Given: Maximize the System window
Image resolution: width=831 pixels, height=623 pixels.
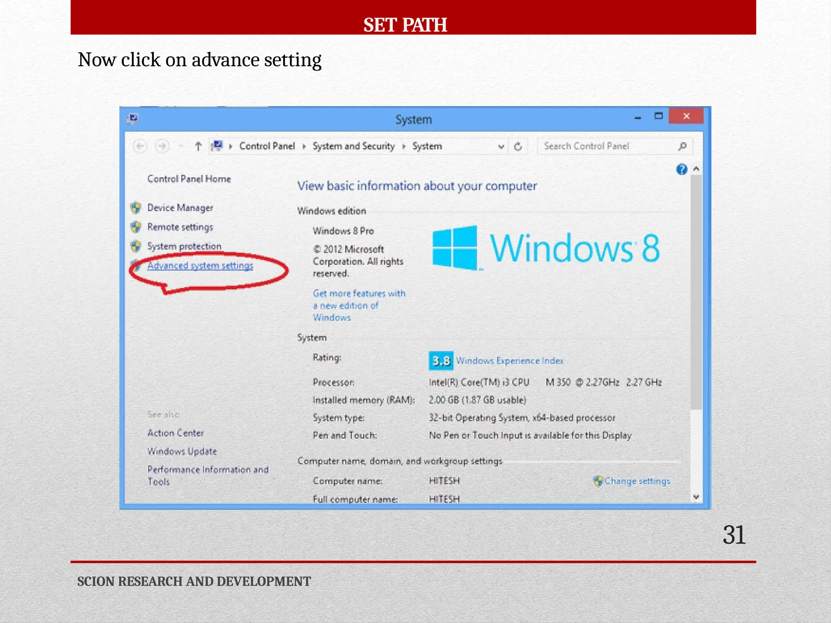Looking at the screenshot, I should 659,116.
